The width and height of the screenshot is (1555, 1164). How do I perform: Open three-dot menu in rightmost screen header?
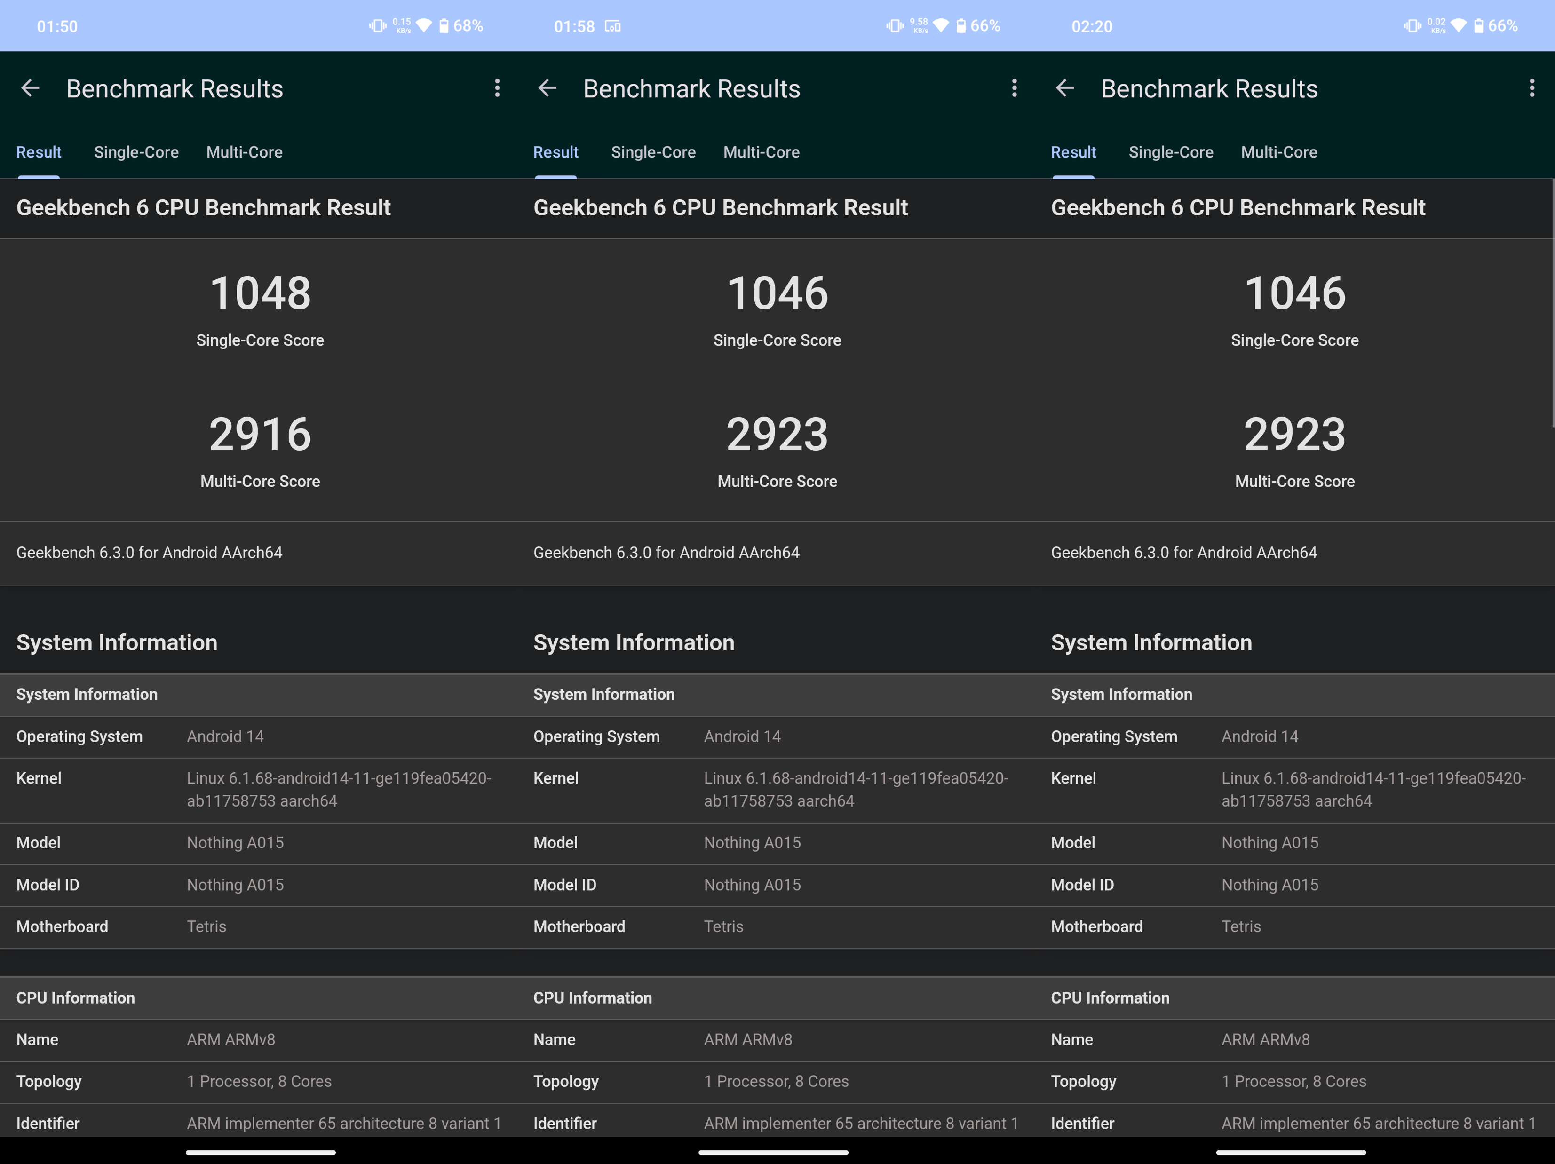point(1532,88)
